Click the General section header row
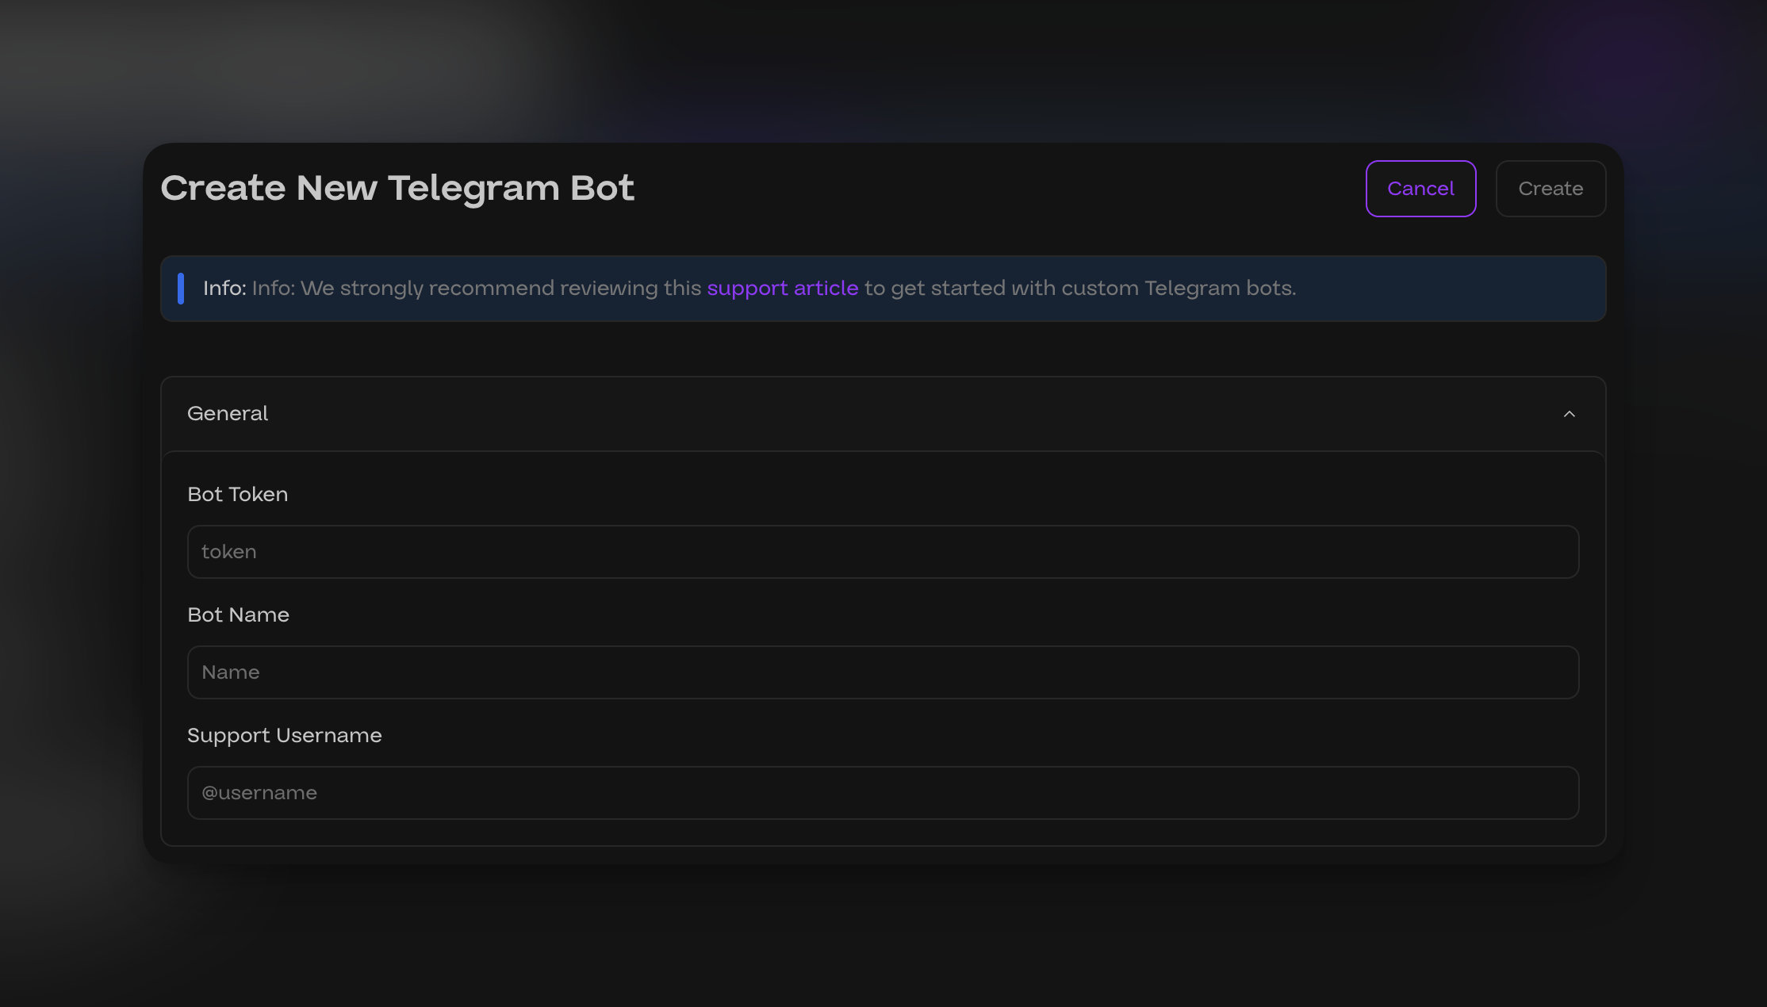 pos(872,414)
